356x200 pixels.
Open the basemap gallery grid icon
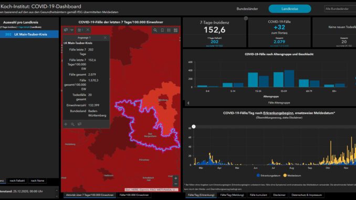click(176, 30)
